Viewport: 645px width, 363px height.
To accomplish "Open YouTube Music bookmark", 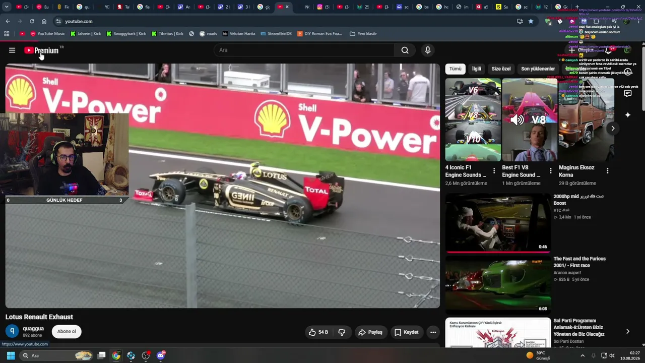I will tap(48, 34).
